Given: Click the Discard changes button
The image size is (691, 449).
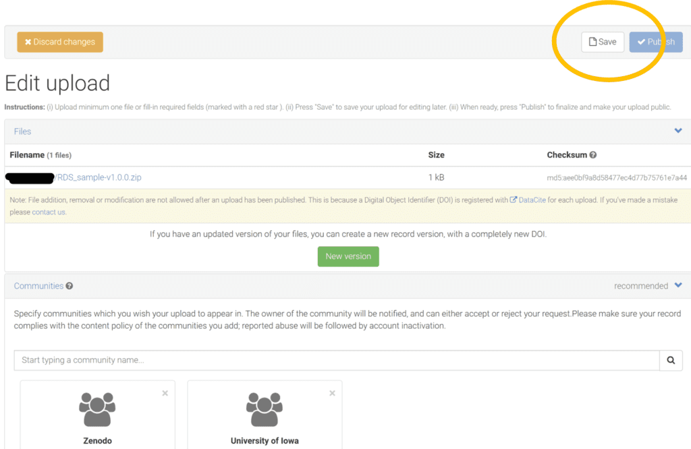Looking at the screenshot, I should pos(60,41).
